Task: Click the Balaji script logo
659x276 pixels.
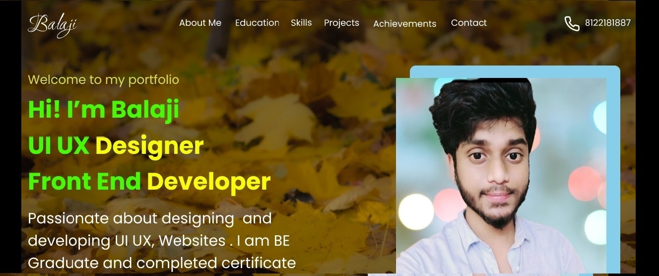Action: point(52,24)
